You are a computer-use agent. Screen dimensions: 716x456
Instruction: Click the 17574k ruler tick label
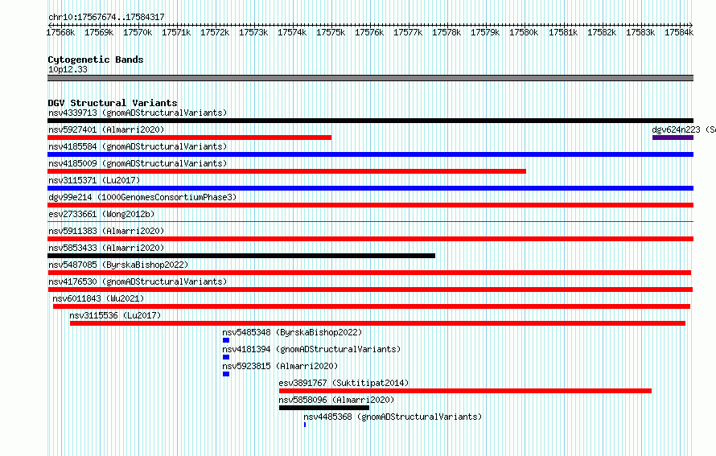tap(292, 32)
